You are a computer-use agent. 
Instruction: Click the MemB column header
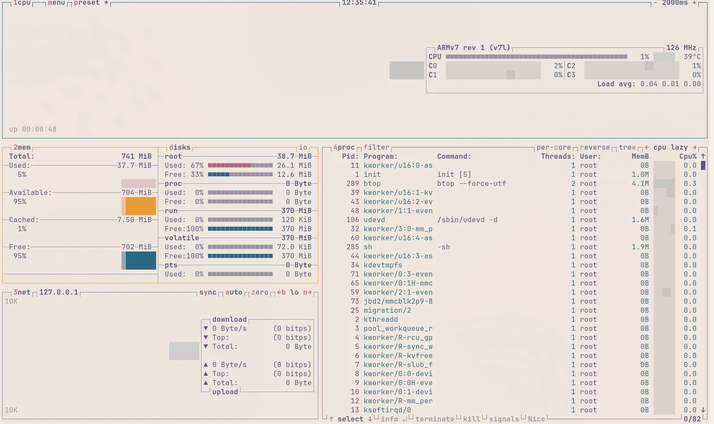[640, 156]
